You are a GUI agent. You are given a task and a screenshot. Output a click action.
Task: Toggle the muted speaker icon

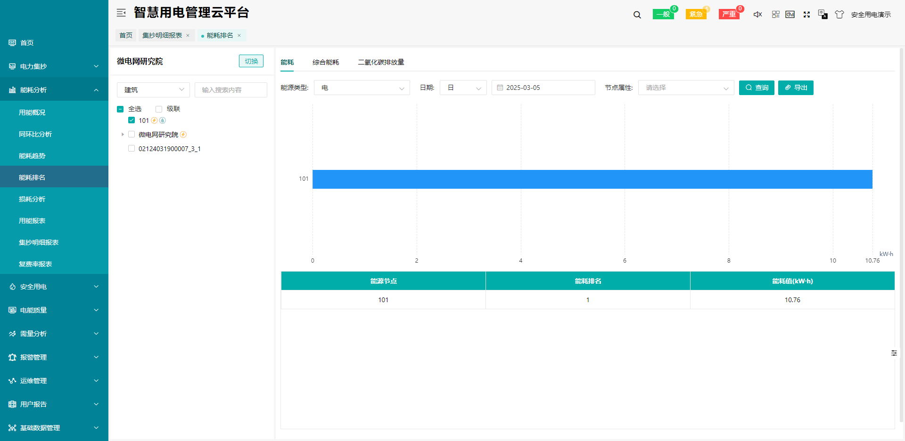tap(757, 15)
